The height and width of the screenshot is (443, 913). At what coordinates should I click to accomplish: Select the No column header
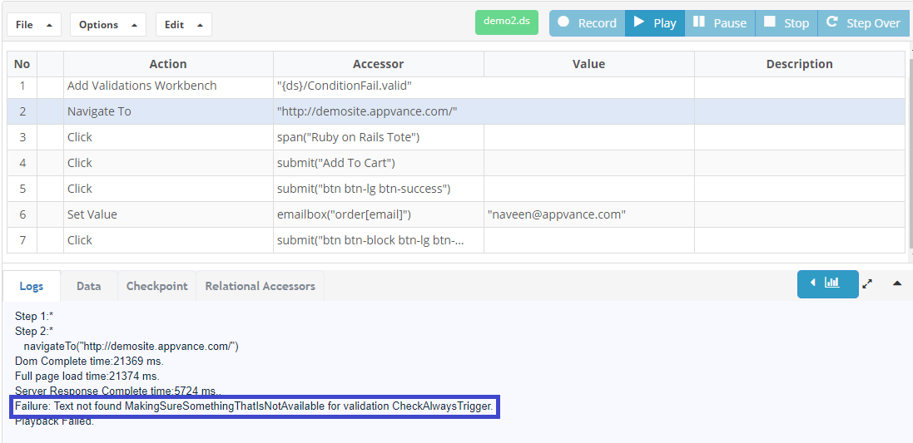(22, 64)
